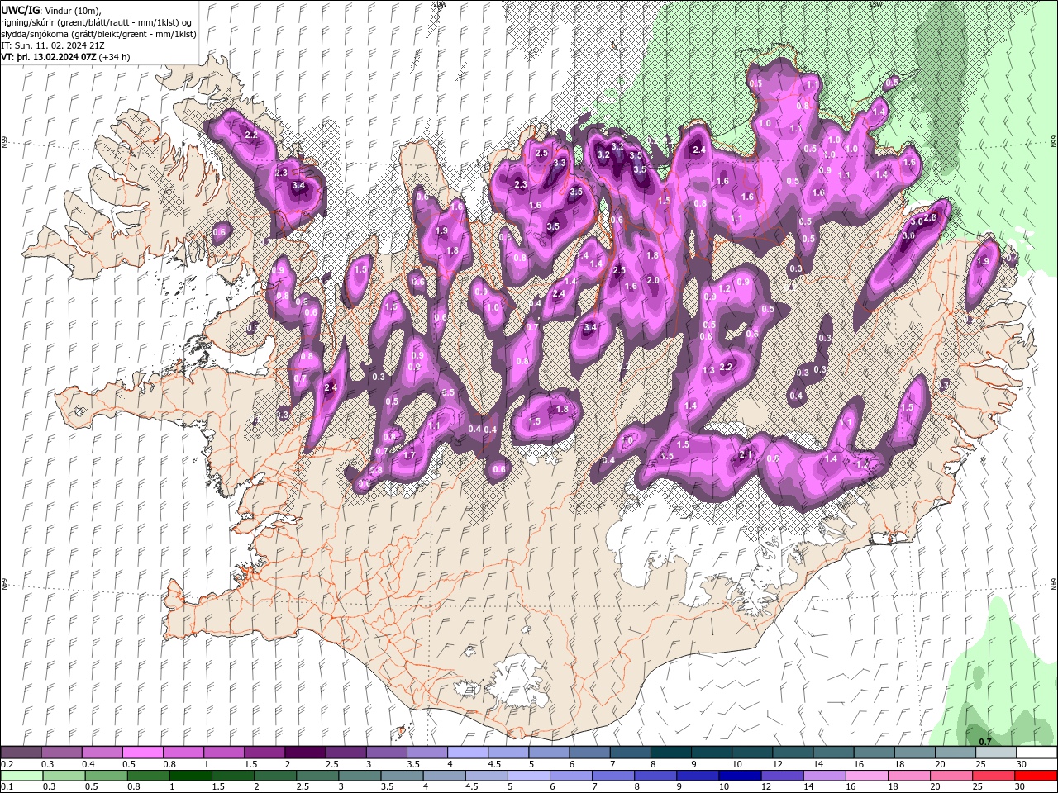
Task: Click the snow legend swatch between 18 and 20
Action: [x=913, y=753]
